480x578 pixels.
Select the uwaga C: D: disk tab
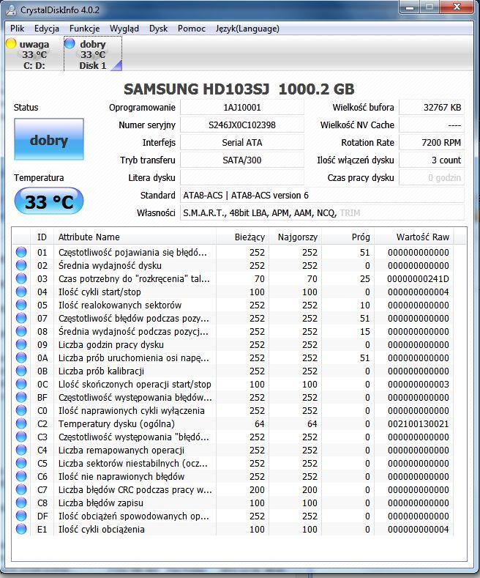pos(34,54)
